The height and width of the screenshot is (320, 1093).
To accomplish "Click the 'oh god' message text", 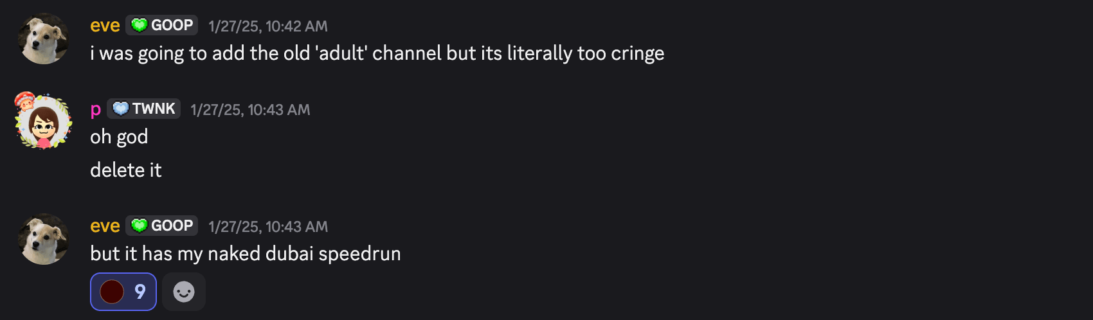I will click(x=119, y=137).
